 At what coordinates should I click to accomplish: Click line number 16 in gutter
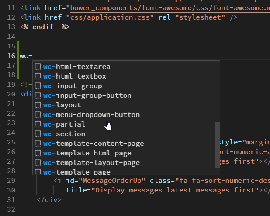11,56
